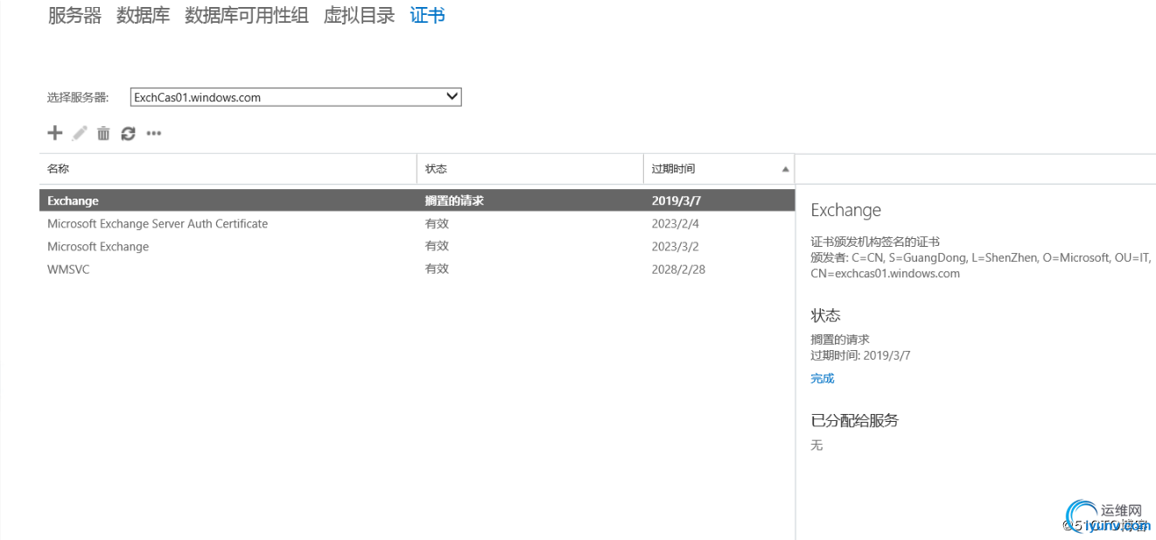Click the 有效 status of Microsoft Exchange row
The height and width of the screenshot is (540, 1156).
(437, 246)
